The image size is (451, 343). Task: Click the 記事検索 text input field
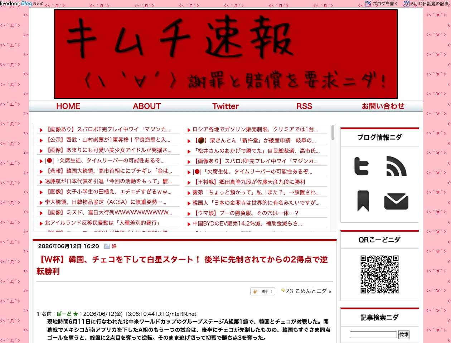point(373,334)
